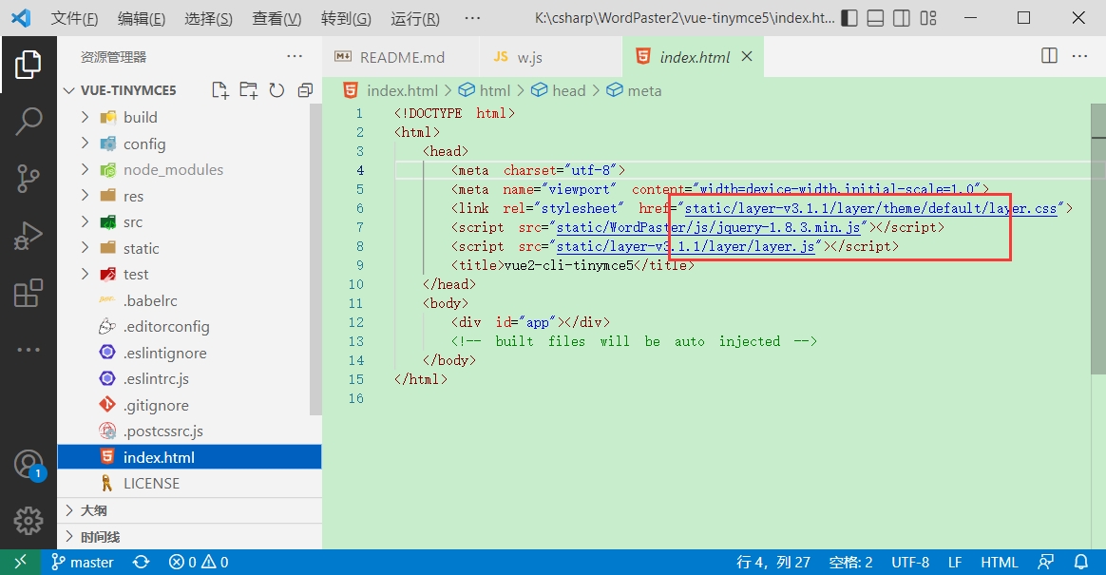Expand the 时间线 timeline section
This screenshot has width=1106, height=575.
(x=189, y=537)
